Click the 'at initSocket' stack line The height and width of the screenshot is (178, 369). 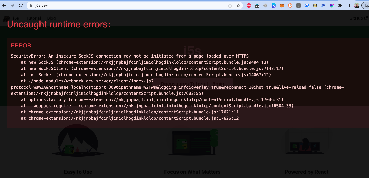click(146, 75)
